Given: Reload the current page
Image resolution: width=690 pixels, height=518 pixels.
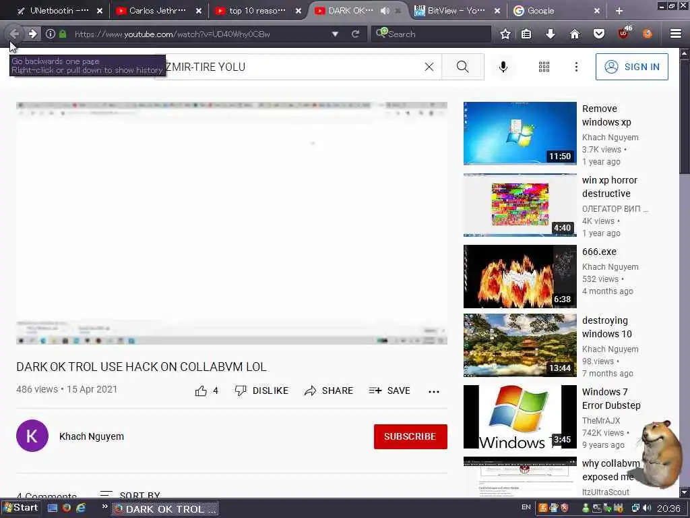Looking at the screenshot, I should 355,34.
